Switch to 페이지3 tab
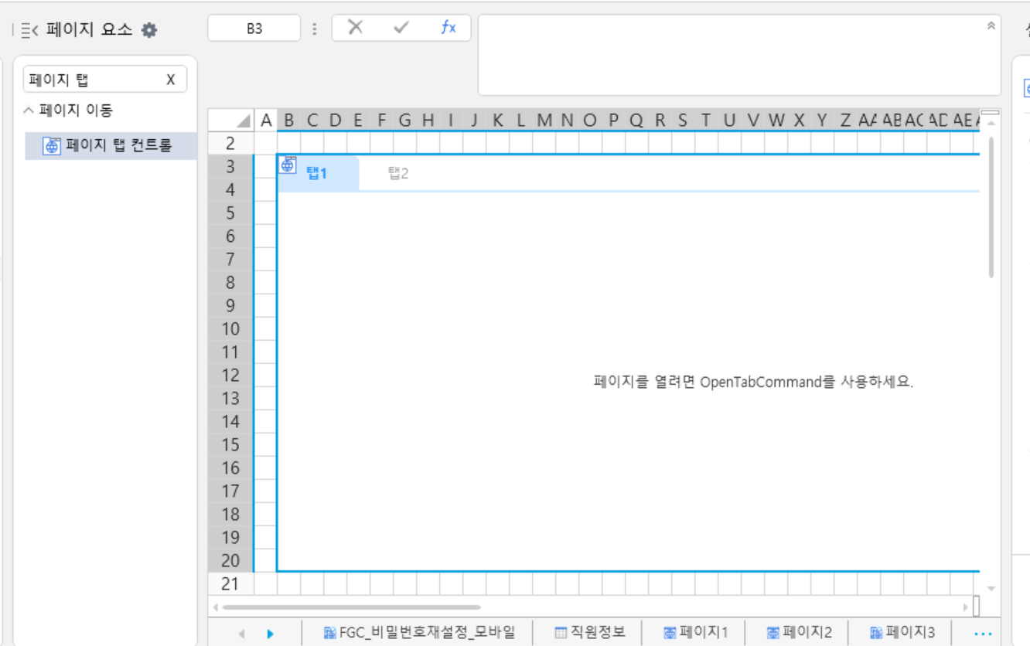The width and height of the screenshot is (1030, 646). pos(902,633)
